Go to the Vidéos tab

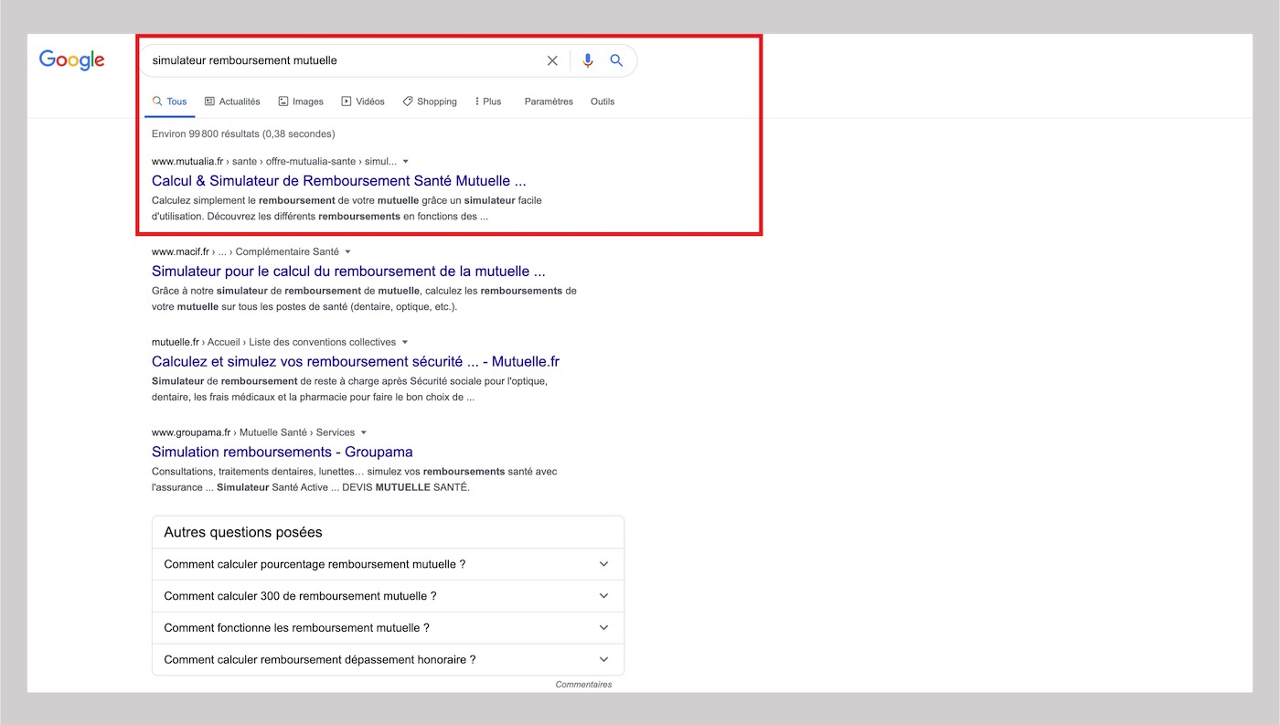[363, 101]
